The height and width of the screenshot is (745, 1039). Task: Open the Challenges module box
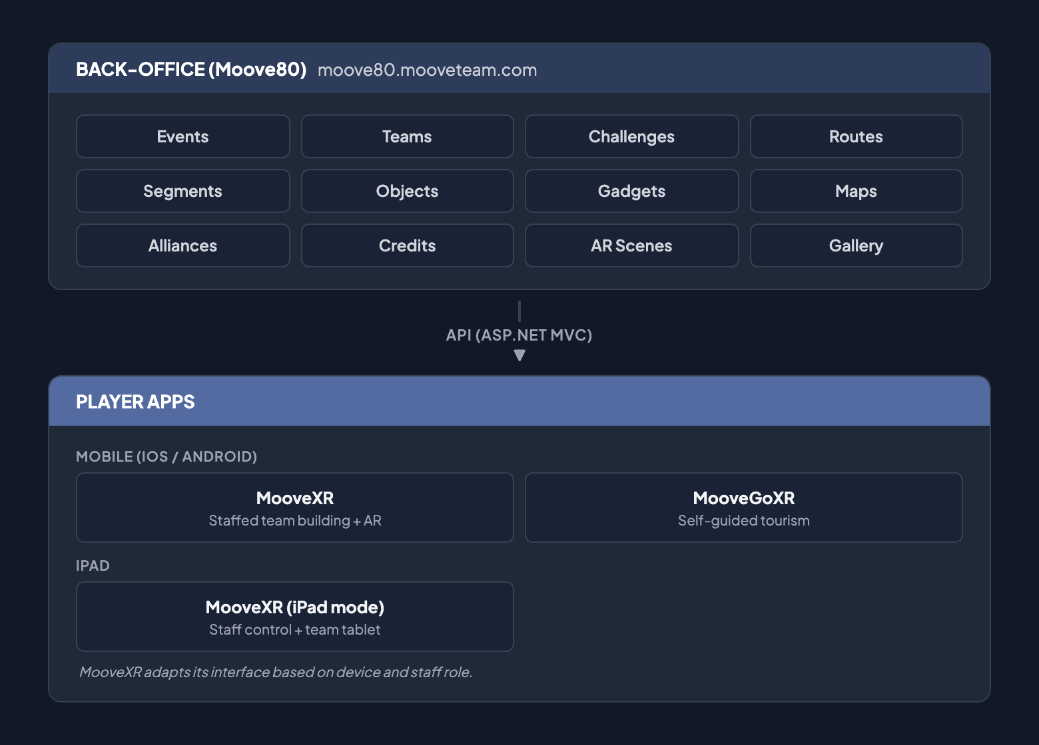click(632, 136)
